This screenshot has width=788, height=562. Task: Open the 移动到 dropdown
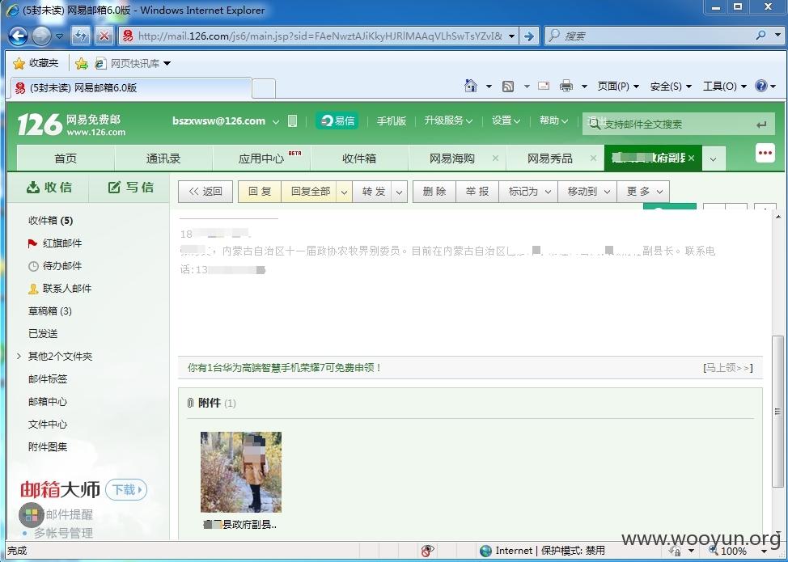588,192
